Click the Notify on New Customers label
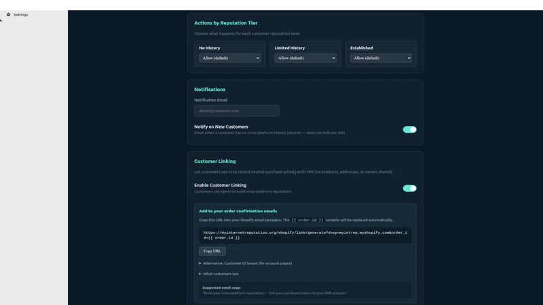 click(x=221, y=127)
